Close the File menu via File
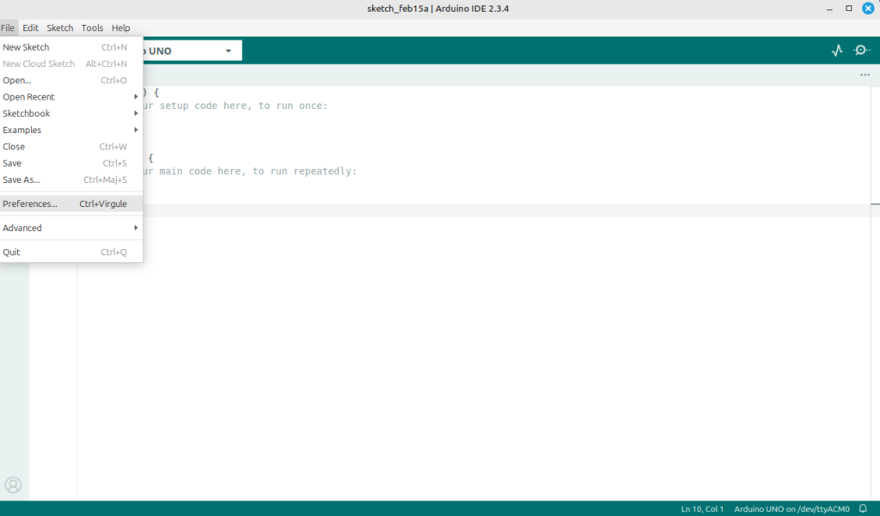The height and width of the screenshot is (516, 880). click(x=8, y=27)
